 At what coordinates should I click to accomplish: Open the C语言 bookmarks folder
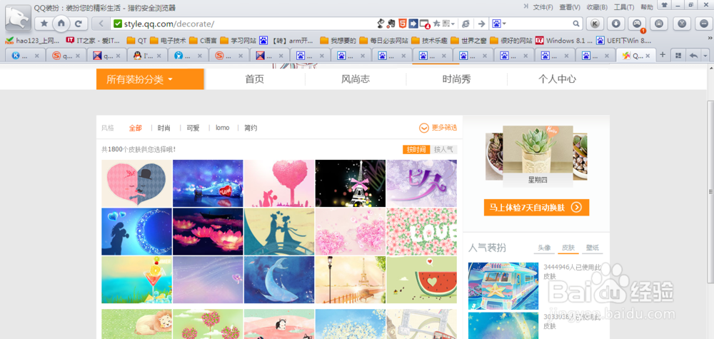[203, 41]
